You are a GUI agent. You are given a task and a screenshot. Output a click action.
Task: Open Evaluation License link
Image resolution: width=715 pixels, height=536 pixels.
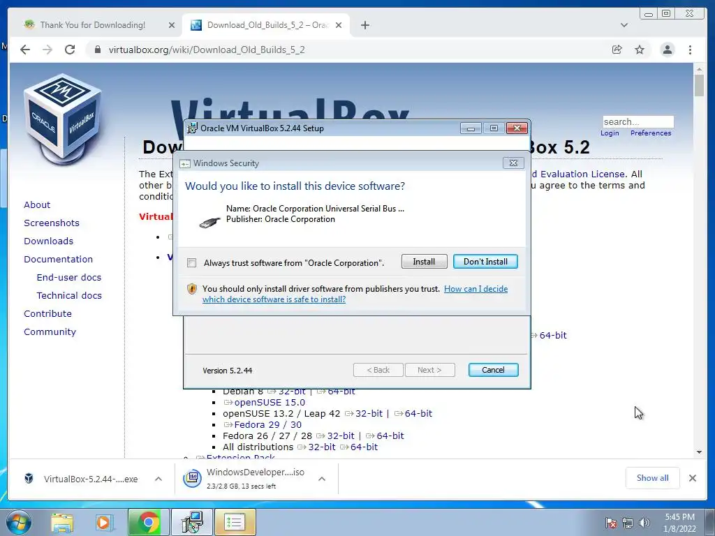[582, 174]
